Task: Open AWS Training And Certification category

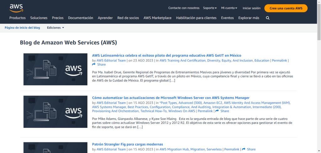Action: (183, 61)
